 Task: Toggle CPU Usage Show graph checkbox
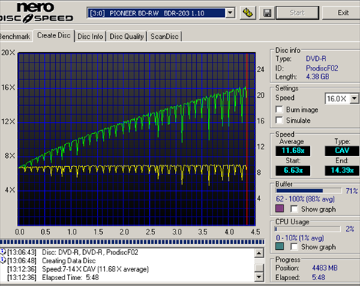(294, 246)
